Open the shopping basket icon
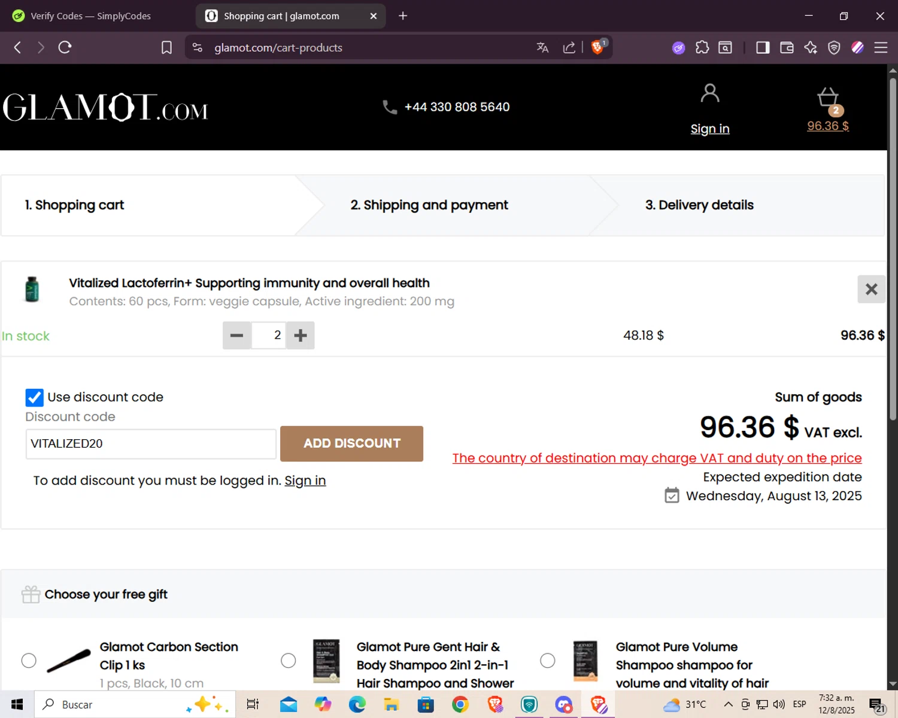Image resolution: width=898 pixels, height=718 pixels. coord(829,99)
